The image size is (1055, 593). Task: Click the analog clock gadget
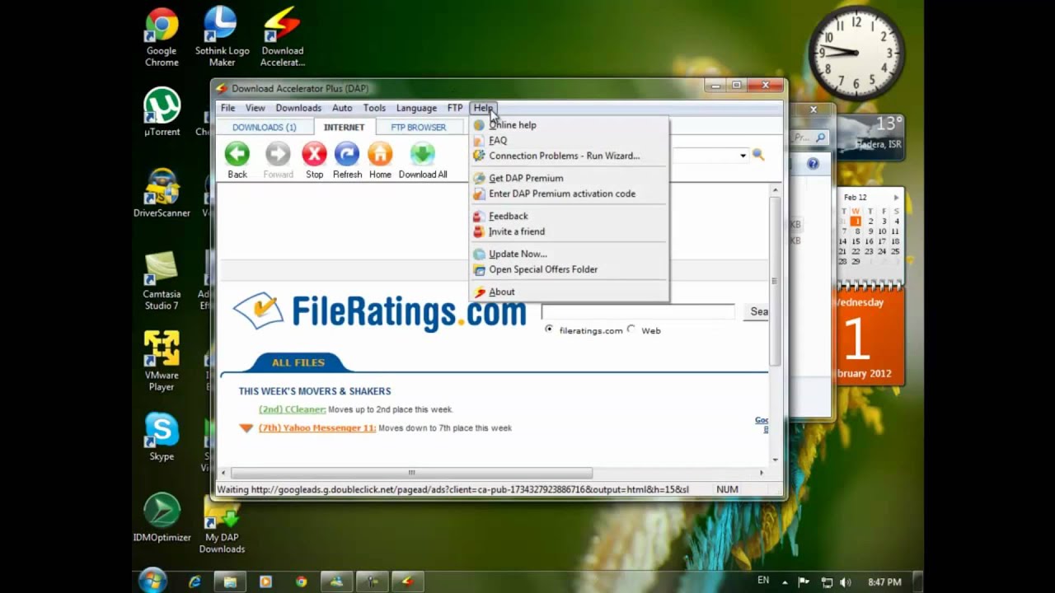[x=856, y=52]
